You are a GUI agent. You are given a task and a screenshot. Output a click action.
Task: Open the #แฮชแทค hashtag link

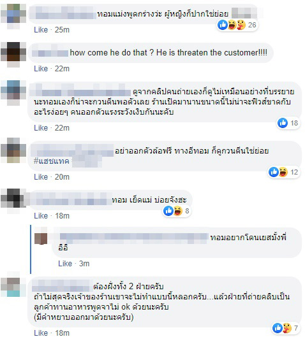tap(51, 161)
